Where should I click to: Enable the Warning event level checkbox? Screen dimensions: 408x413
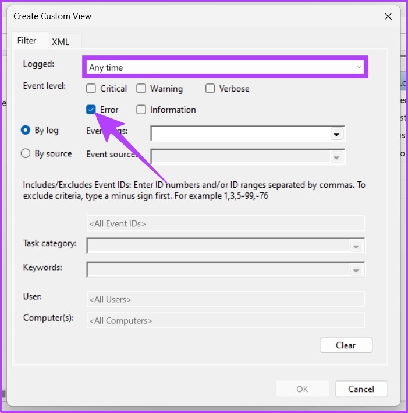click(x=141, y=89)
